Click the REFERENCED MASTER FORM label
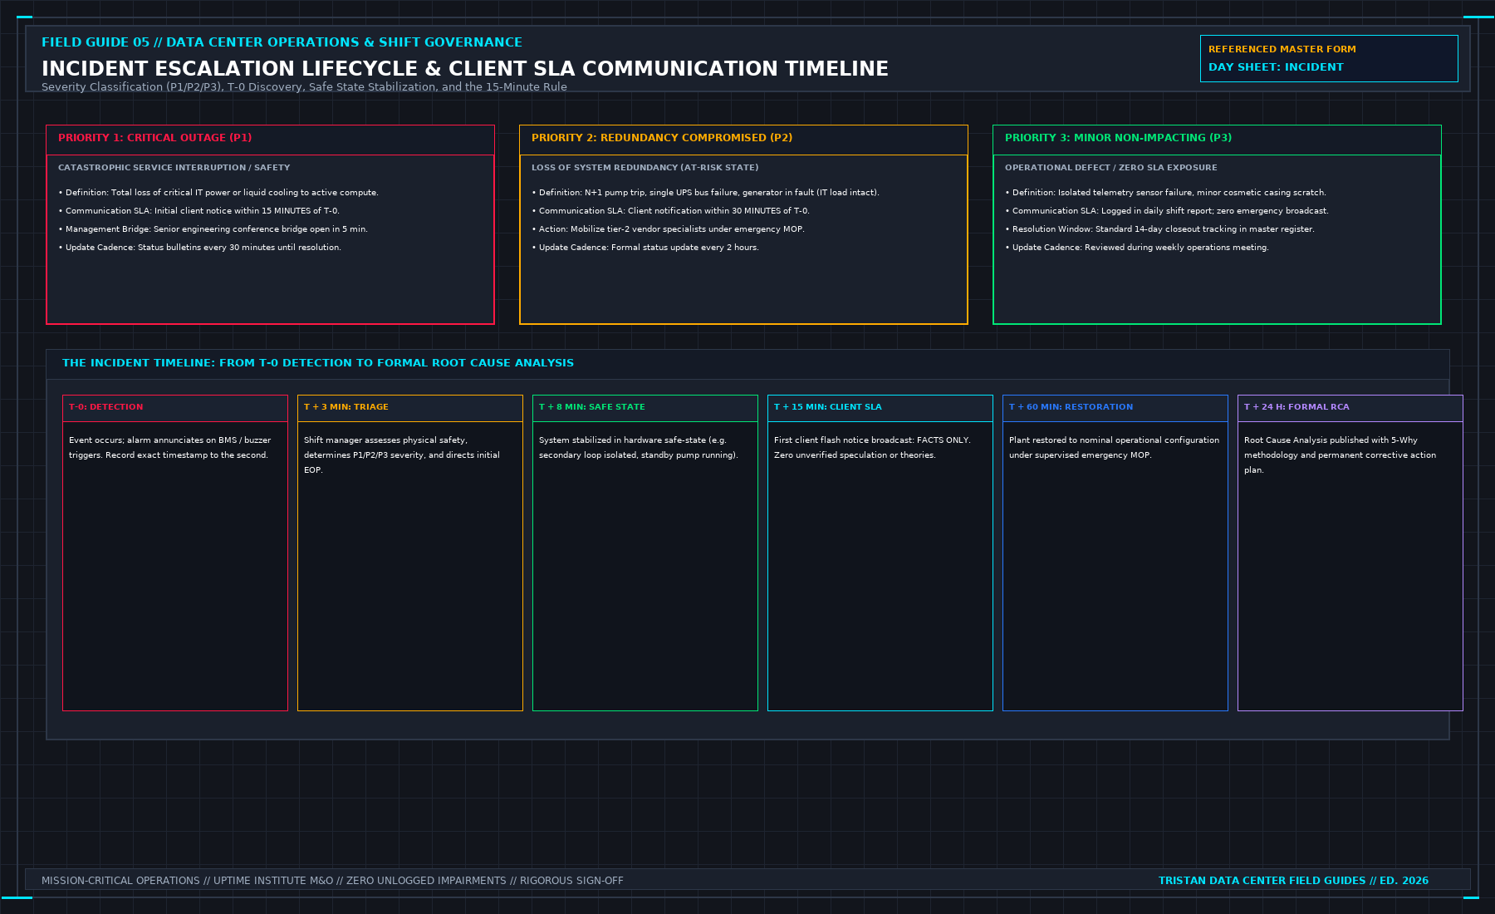 (x=1282, y=50)
